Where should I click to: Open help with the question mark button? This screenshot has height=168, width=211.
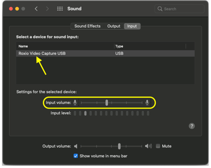[x=192, y=126]
